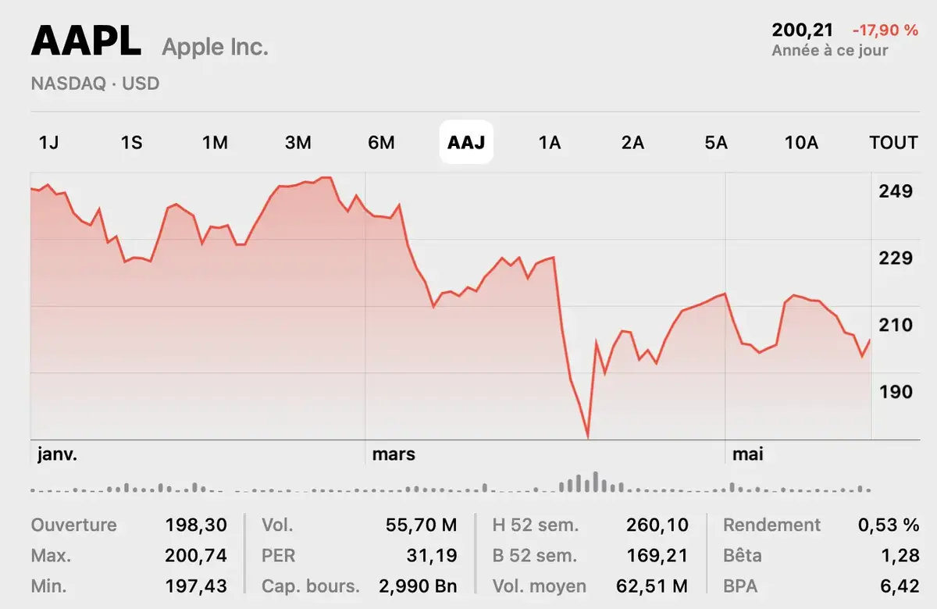Select the AAJ year-to-date tab

pyautogui.click(x=466, y=142)
